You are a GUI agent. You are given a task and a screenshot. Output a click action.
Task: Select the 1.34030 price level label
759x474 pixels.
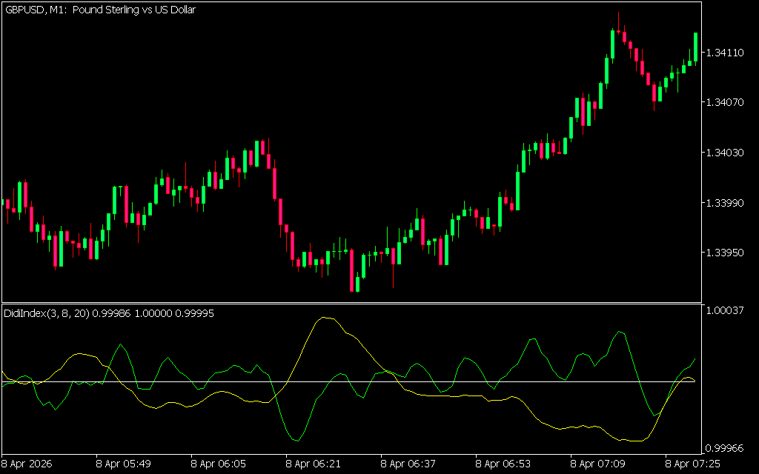click(x=726, y=153)
